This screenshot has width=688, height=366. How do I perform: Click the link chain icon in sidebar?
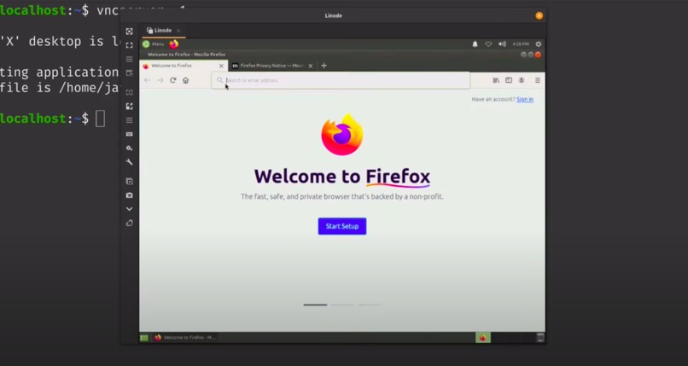click(130, 224)
